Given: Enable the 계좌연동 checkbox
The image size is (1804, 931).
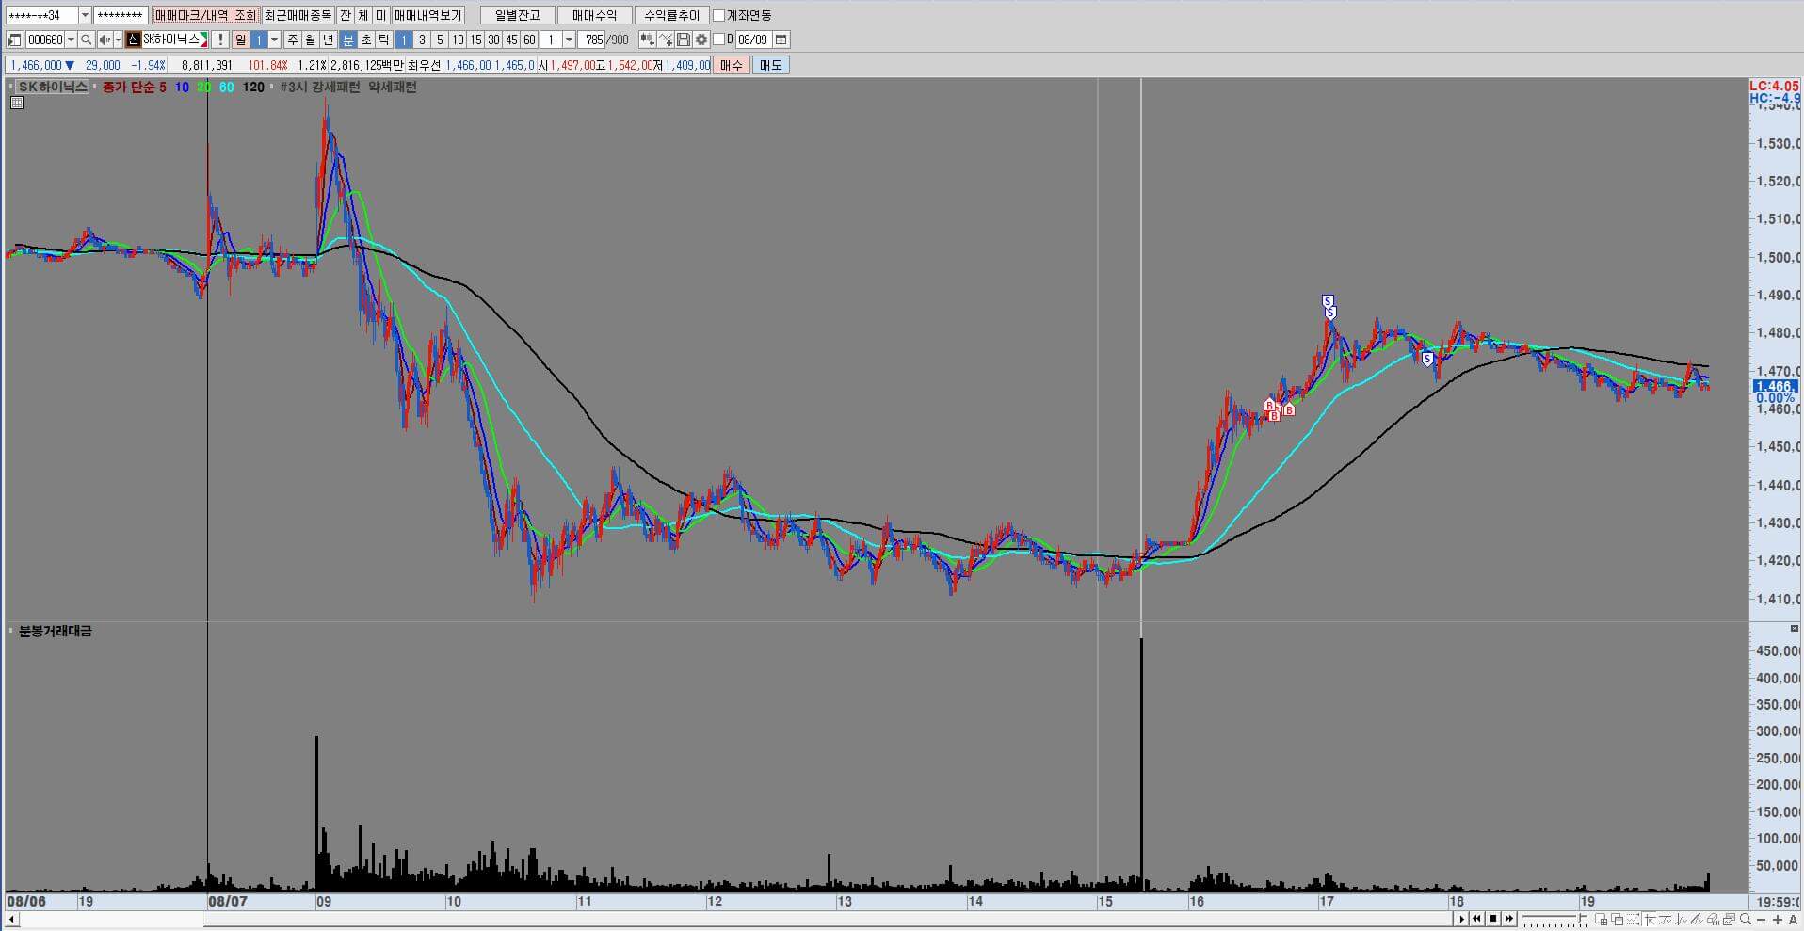Looking at the screenshot, I should coord(719,15).
